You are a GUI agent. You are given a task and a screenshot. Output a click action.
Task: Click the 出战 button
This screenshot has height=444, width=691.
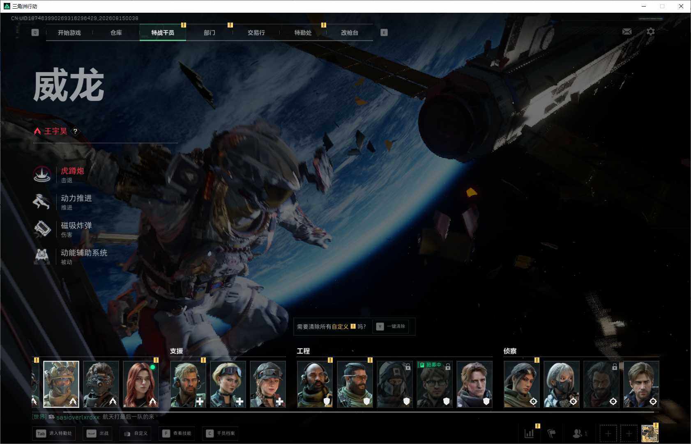[x=98, y=433]
